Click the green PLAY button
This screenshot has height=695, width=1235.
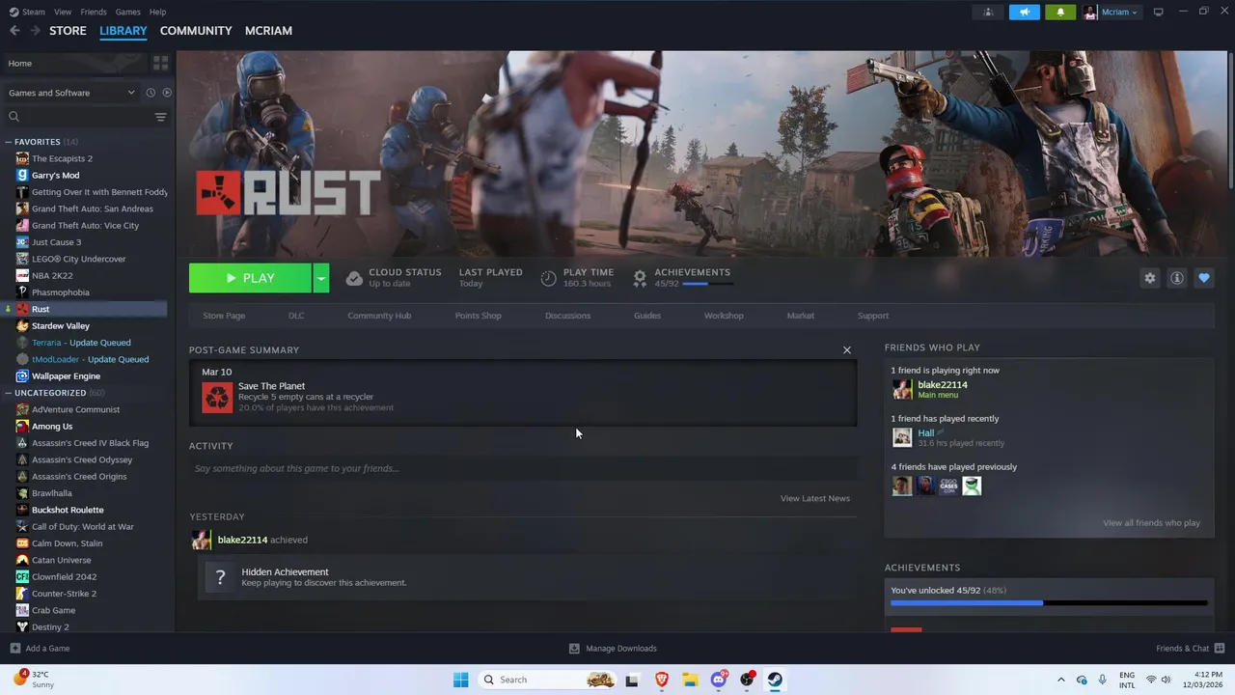[250, 278]
